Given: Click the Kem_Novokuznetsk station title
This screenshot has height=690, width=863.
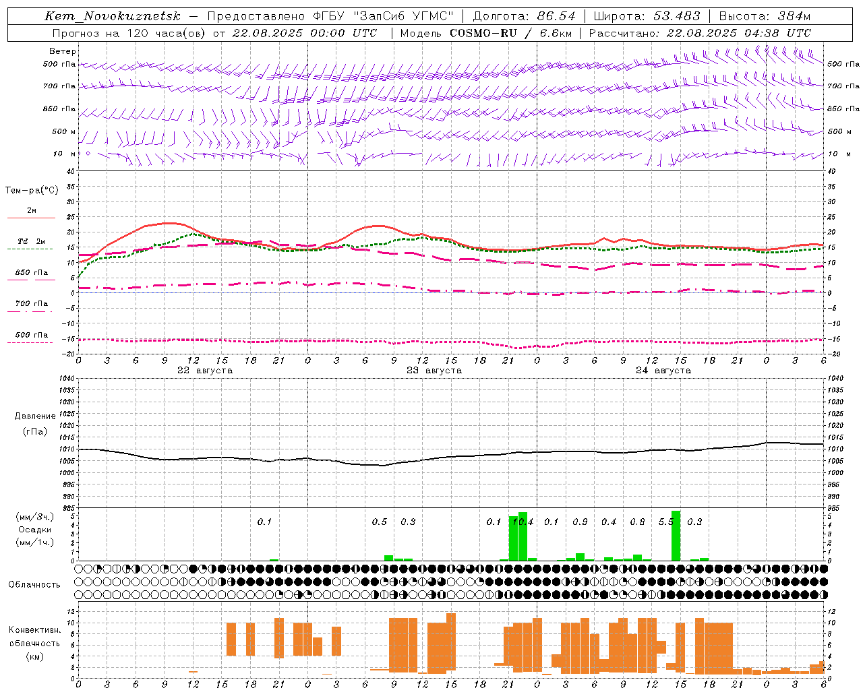Looking at the screenshot, I should (113, 16).
